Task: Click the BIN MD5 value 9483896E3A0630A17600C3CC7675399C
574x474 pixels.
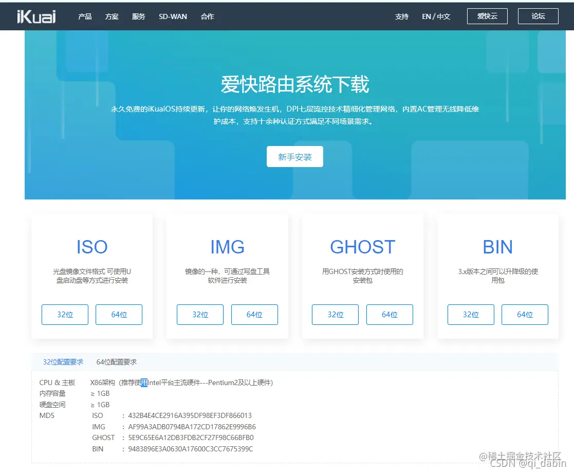Action: [190, 449]
